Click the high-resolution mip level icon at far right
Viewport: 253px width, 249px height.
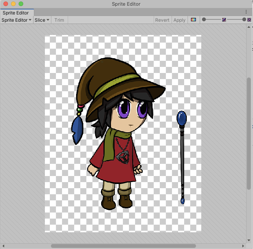pyautogui.click(x=249, y=20)
